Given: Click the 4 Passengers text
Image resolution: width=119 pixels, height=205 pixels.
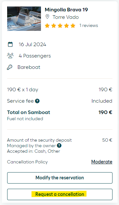Looking at the screenshot, I should click(35, 56).
